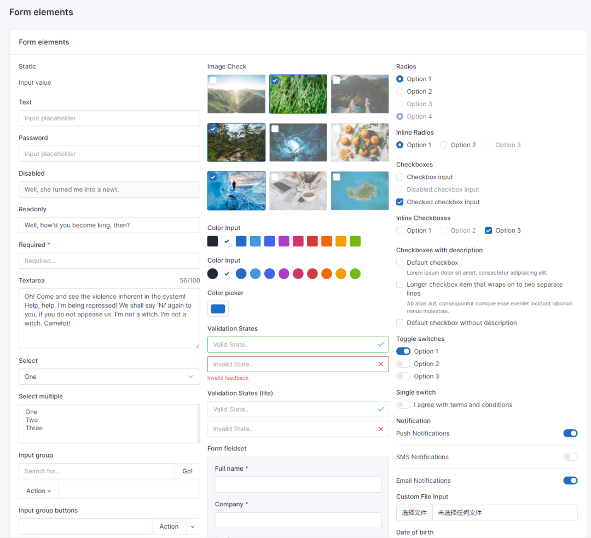
Task: Check Default checkbox without description
Action: [400, 323]
